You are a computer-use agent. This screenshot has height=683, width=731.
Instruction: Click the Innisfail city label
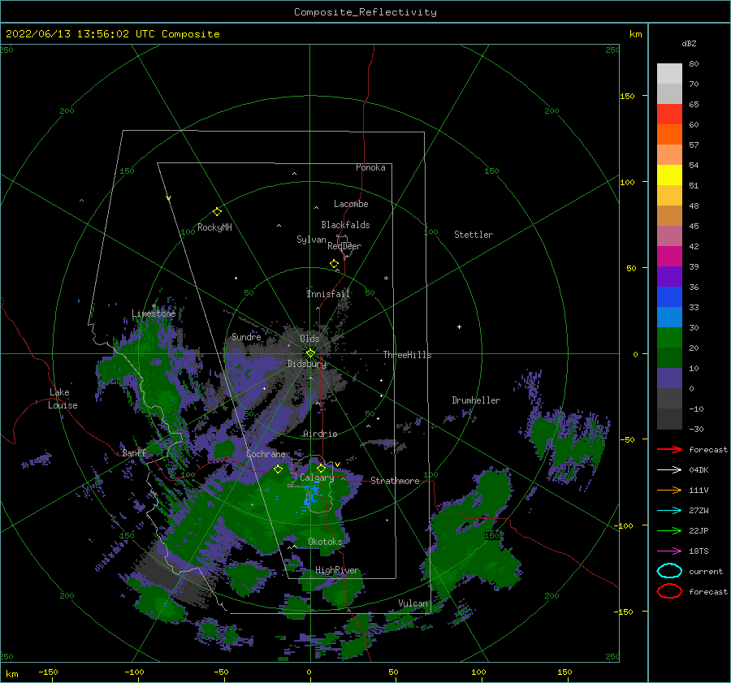point(328,294)
